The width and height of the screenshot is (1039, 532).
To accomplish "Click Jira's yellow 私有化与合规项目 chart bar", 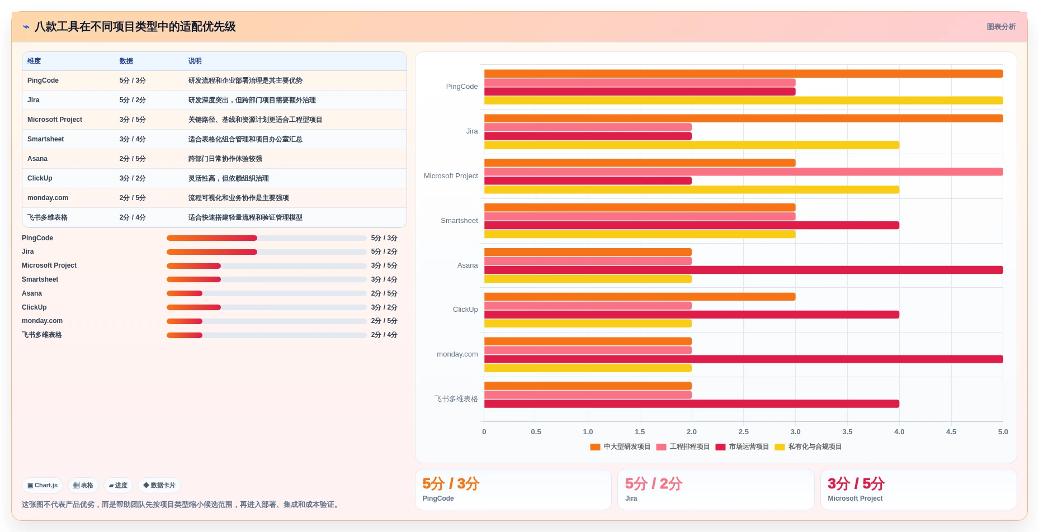I will 692,145.
